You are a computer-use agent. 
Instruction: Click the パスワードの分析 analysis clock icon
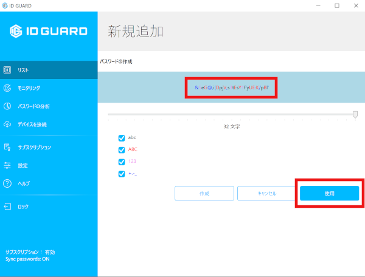(7, 106)
